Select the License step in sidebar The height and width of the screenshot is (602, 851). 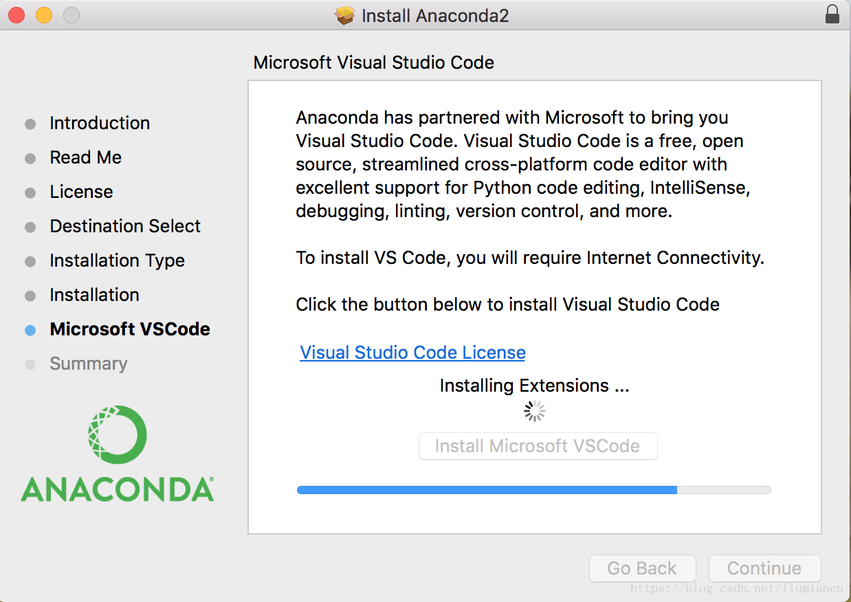click(x=81, y=192)
